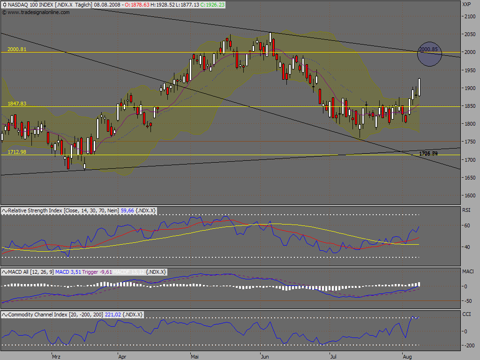Click the 1950 price axis value

coord(470,70)
